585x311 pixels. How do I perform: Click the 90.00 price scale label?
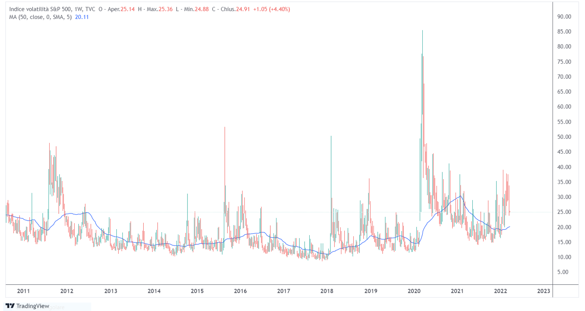point(564,16)
